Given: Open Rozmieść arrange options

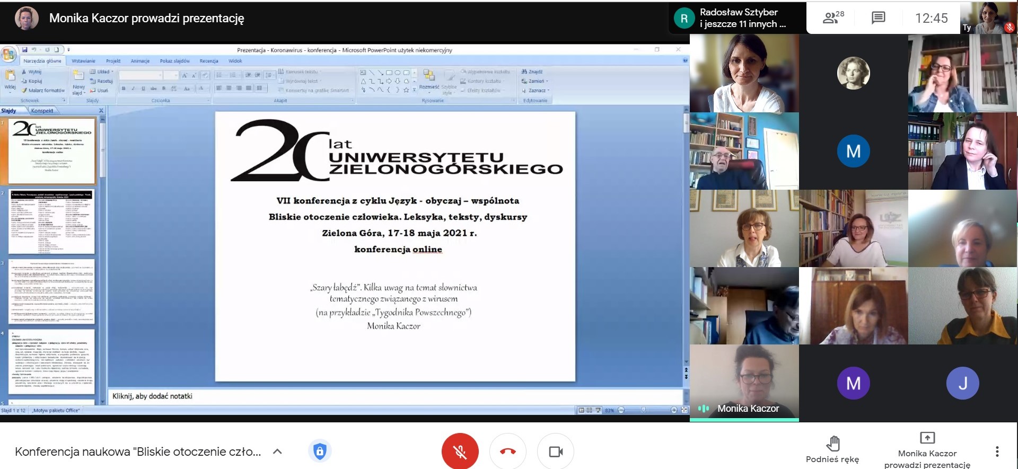Looking at the screenshot, I should coord(429,81).
